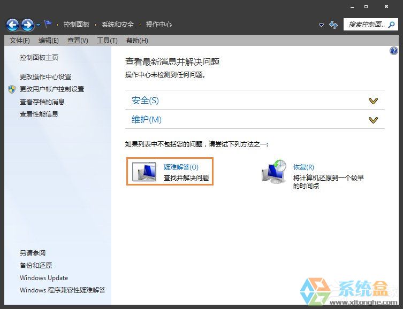Open 查看性能信息 link
Image resolution: width=403 pixels, height=309 pixels.
click(x=39, y=114)
